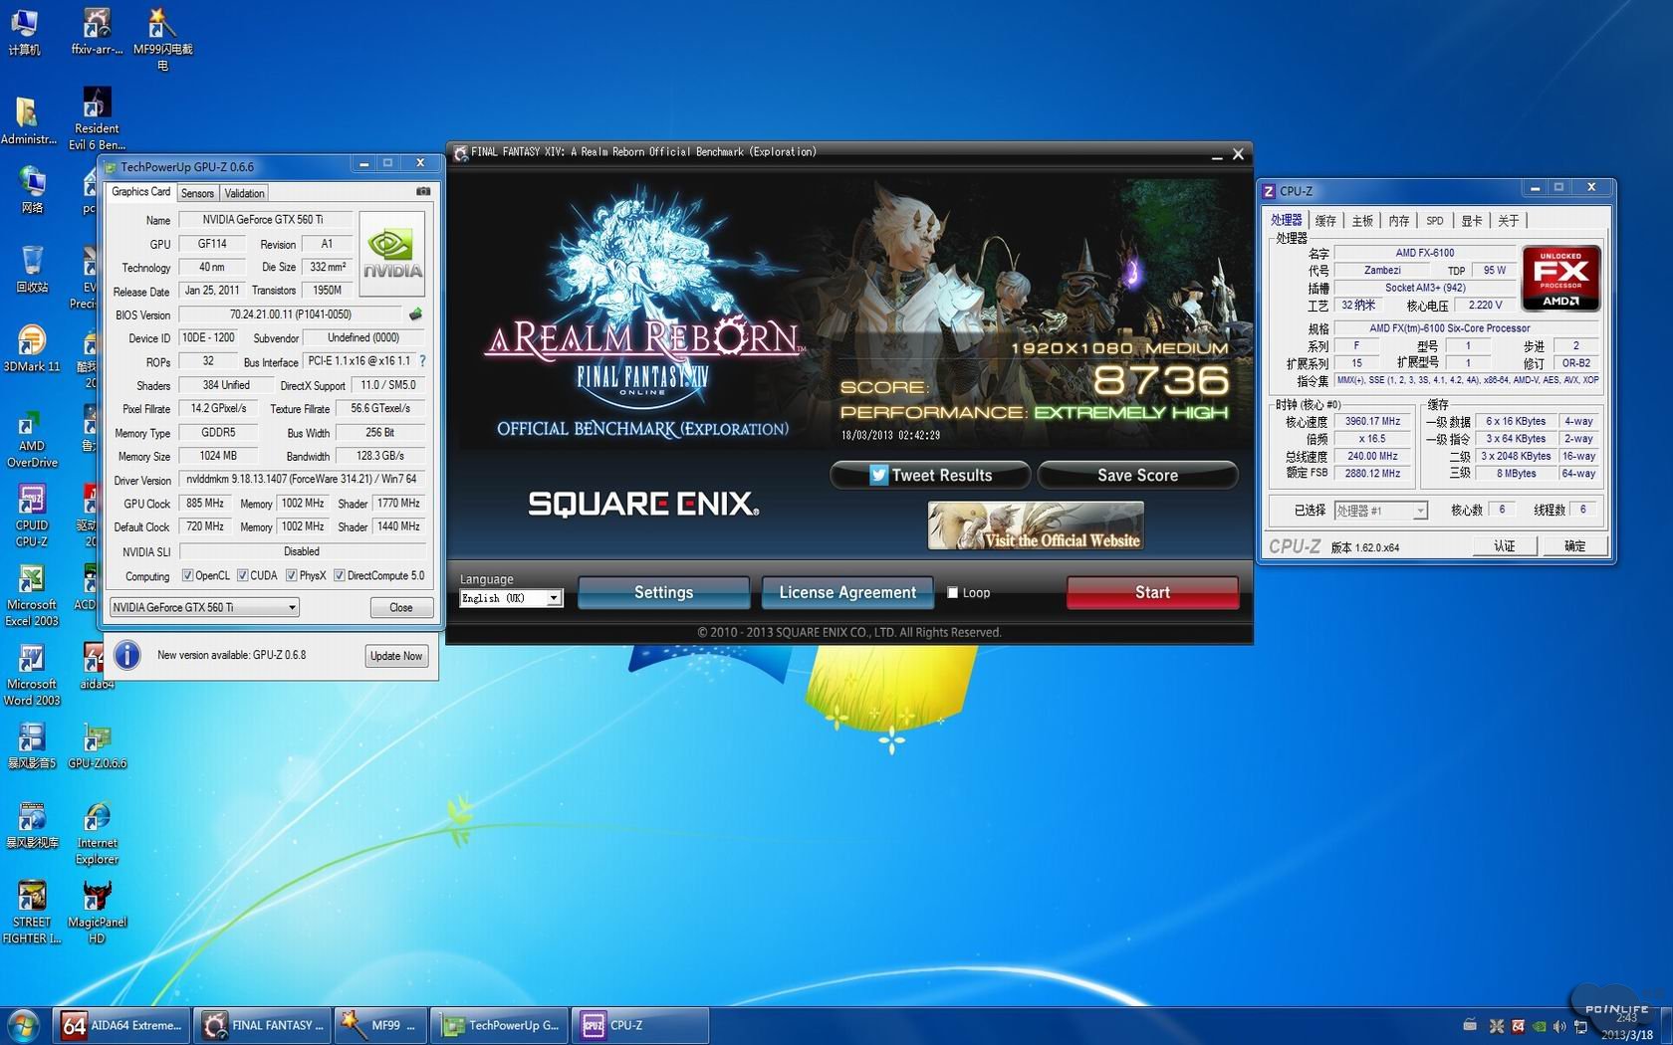Open the Administrator folder icon
This screenshot has height=1045, width=1673.
(28, 121)
